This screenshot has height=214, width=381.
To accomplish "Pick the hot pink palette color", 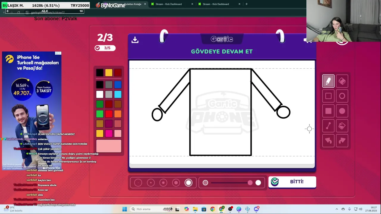I will click(109, 133).
